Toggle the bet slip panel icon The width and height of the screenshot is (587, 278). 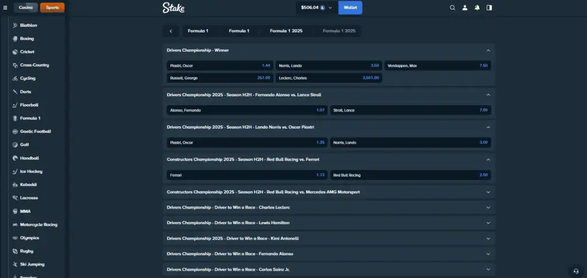[x=489, y=8]
